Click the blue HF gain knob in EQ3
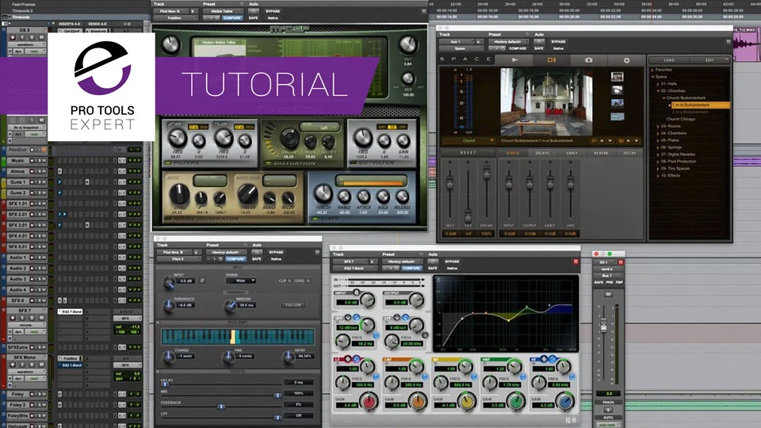Screen dimensions: 761x428 (x=565, y=402)
